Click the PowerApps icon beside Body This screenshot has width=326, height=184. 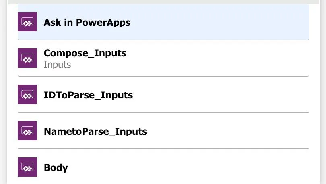click(x=27, y=167)
